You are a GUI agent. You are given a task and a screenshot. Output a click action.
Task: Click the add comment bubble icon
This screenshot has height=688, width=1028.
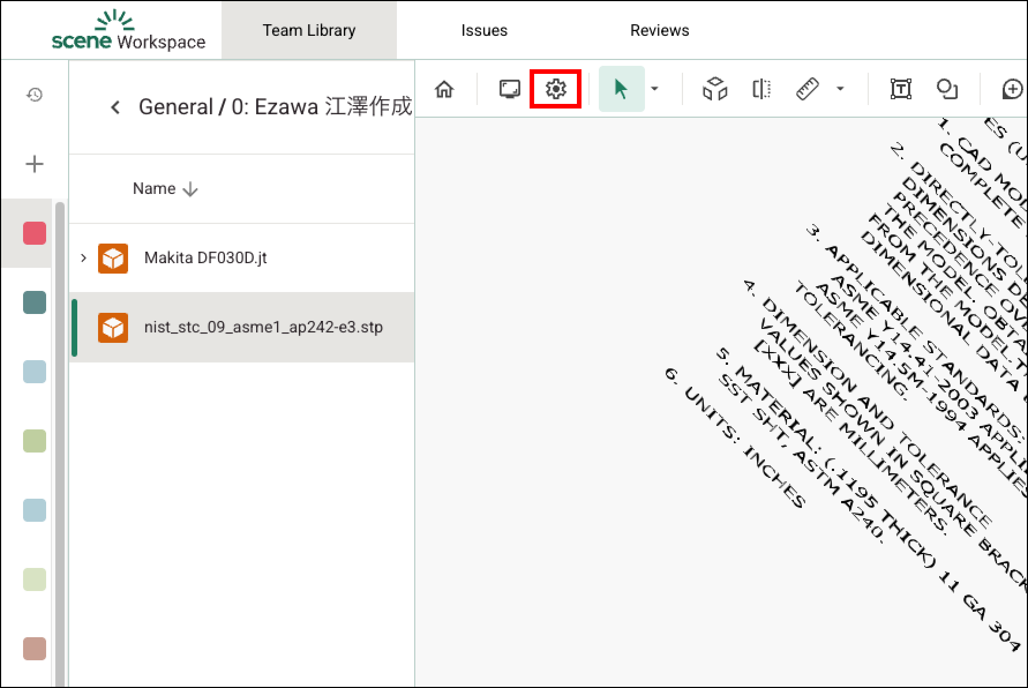pyautogui.click(x=1012, y=89)
